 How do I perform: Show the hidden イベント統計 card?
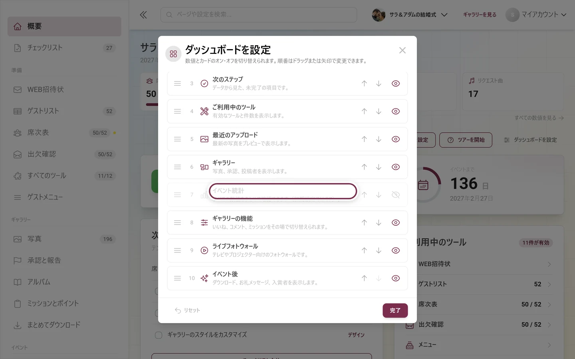pyautogui.click(x=396, y=195)
